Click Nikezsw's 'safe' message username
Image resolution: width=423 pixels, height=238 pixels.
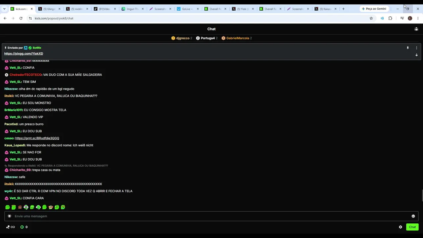tap(11, 177)
